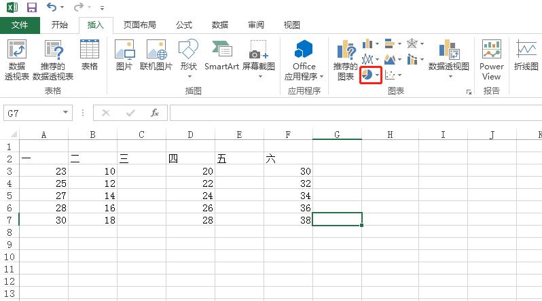The image size is (542, 301).
Task: Cancel formula entry X button
Action: (x=106, y=113)
